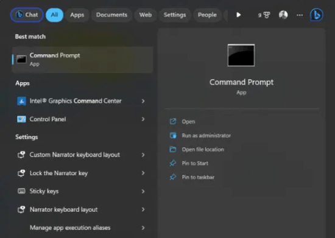
Task: Choose Open file location
Action: pyautogui.click(x=203, y=149)
